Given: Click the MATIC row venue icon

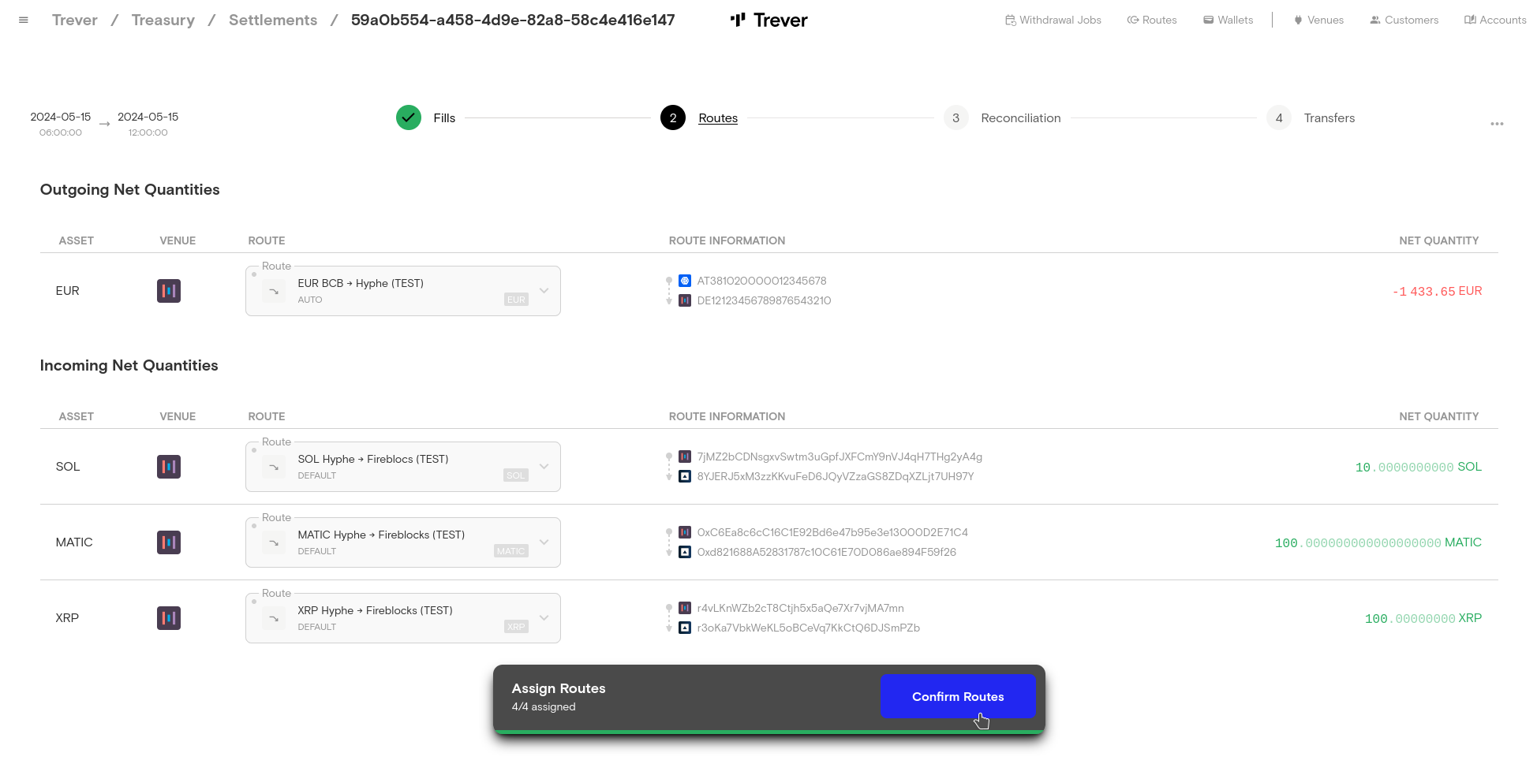Looking at the screenshot, I should 169,542.
